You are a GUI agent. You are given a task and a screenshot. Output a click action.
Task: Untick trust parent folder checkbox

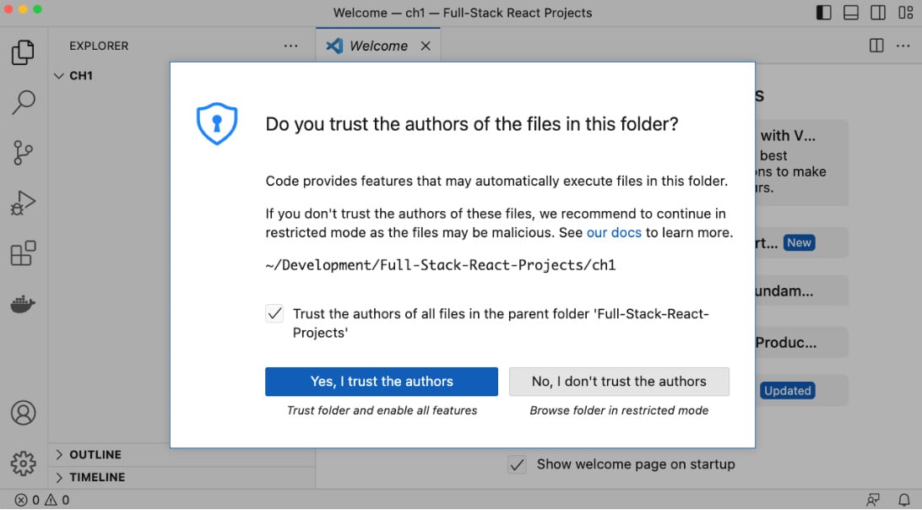click(274, 313)
